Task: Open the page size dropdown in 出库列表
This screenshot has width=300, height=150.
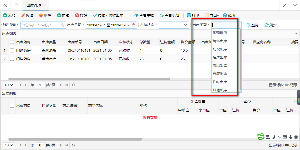Action: (8, 85)
